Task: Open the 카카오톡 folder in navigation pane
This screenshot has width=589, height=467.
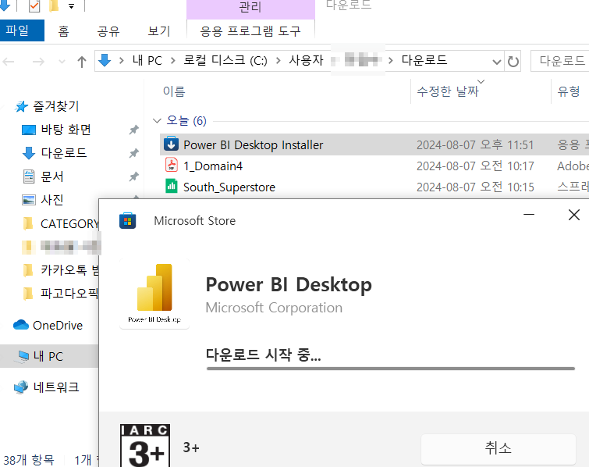Action: click(69, 269)
